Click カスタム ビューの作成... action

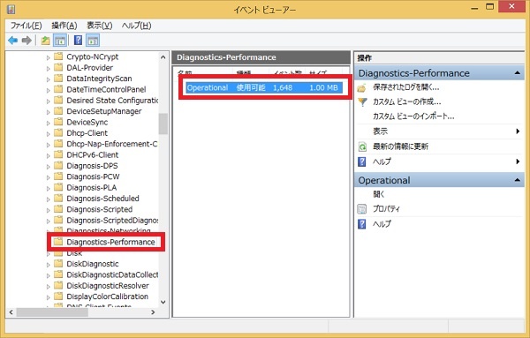click(406, 101)
